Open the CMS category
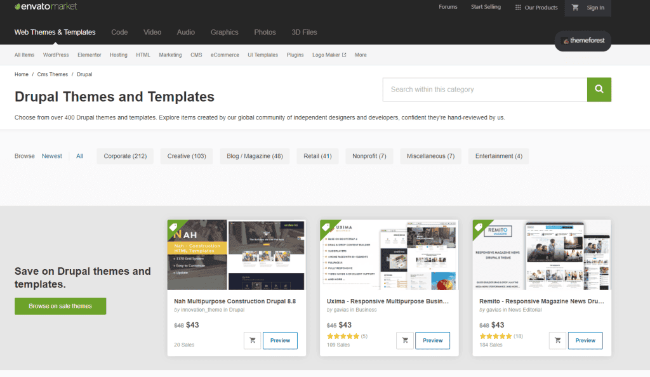This screenshot has width=650, height=377. coord(196,55)
